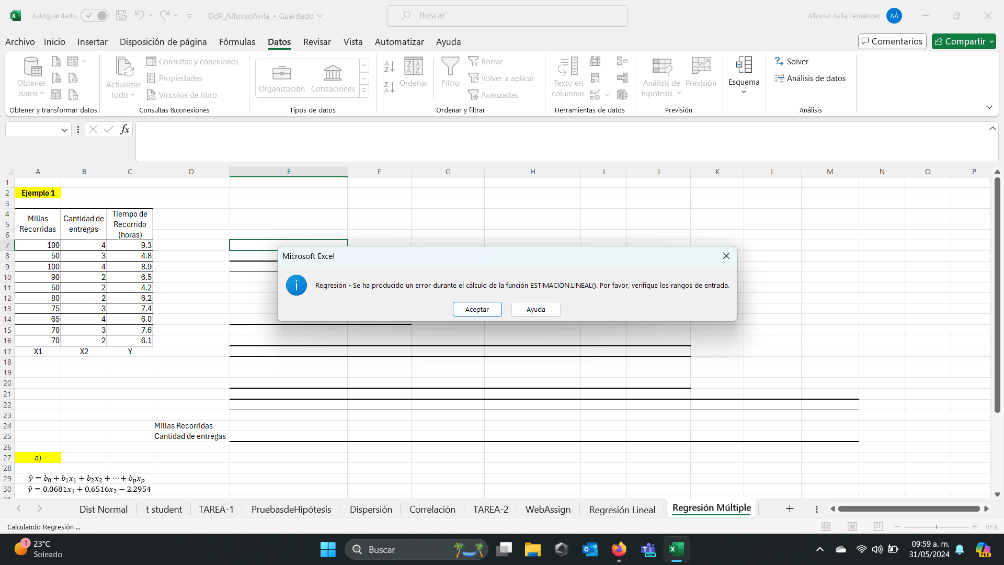Click sort A to Z ascending icon

pyautogui.click(x=389, y=66)
